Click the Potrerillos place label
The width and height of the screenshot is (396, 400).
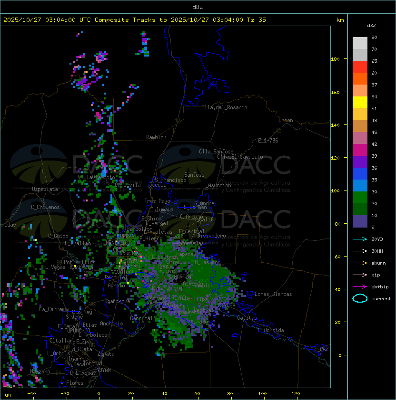click(79, 262)
